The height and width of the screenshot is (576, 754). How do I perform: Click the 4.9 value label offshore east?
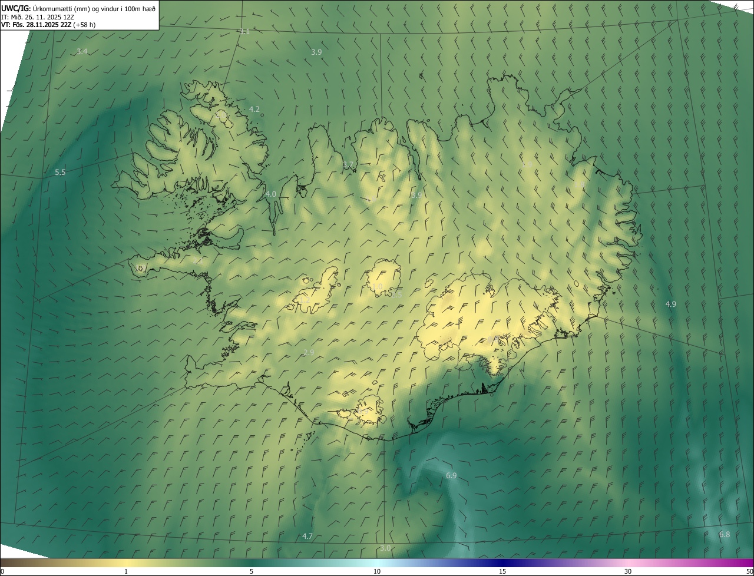point(671,304)
